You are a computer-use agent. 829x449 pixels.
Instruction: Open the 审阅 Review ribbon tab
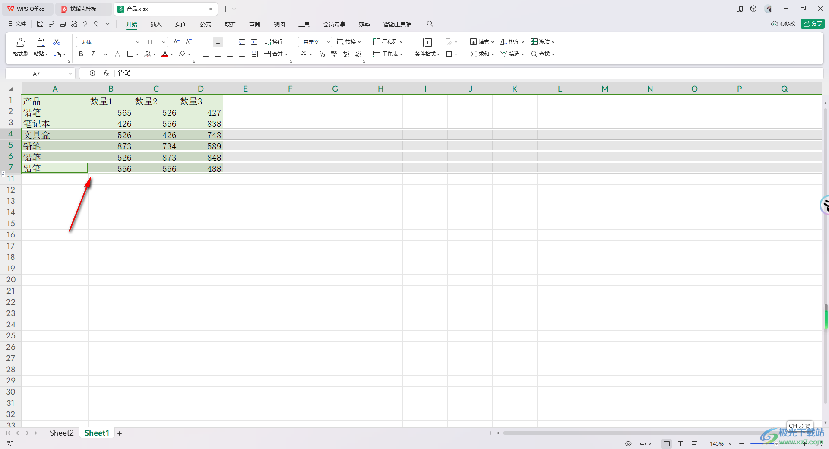(x=255, y=24)
